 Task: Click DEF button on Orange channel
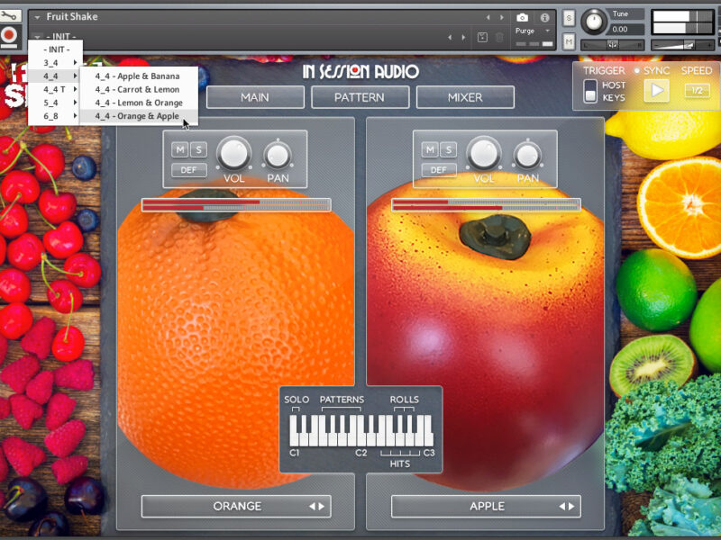click(188, 169)
